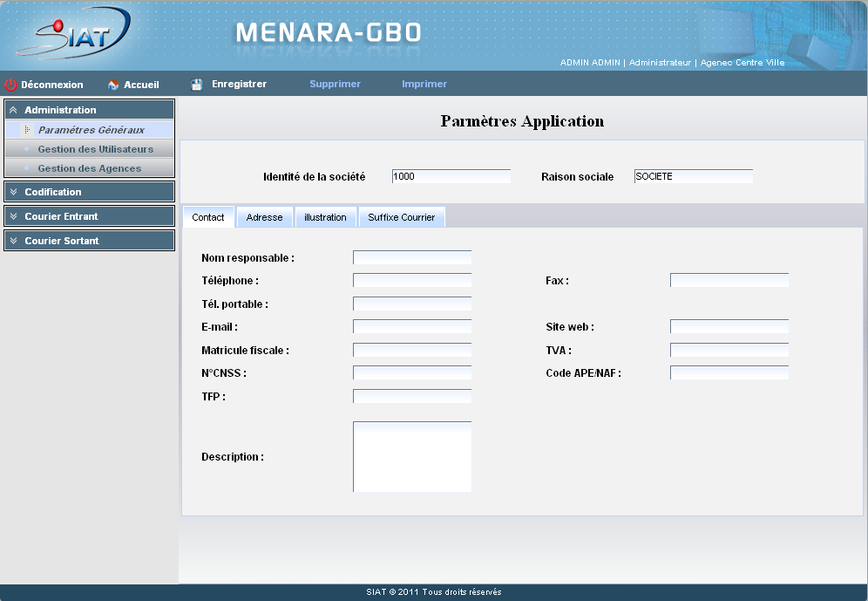Viewport: 868px width, 601px height.
Task: Switch to the illustration tab
Action: coord(326,217)
